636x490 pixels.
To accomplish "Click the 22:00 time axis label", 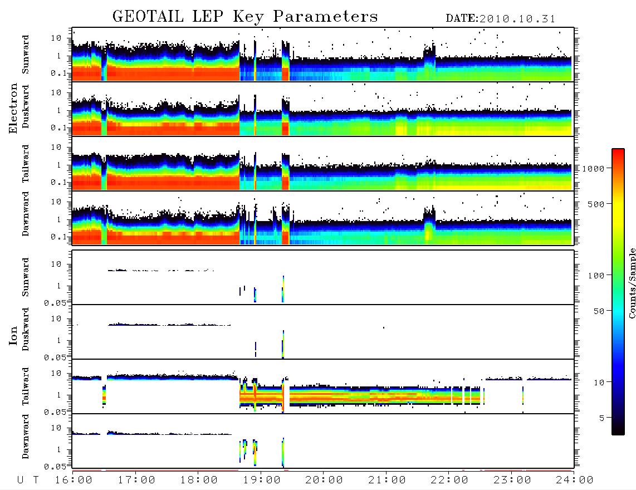I will (449, 481).
